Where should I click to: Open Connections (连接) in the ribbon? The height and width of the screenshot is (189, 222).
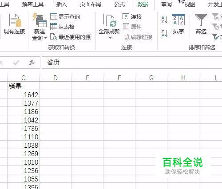(132, 16)
